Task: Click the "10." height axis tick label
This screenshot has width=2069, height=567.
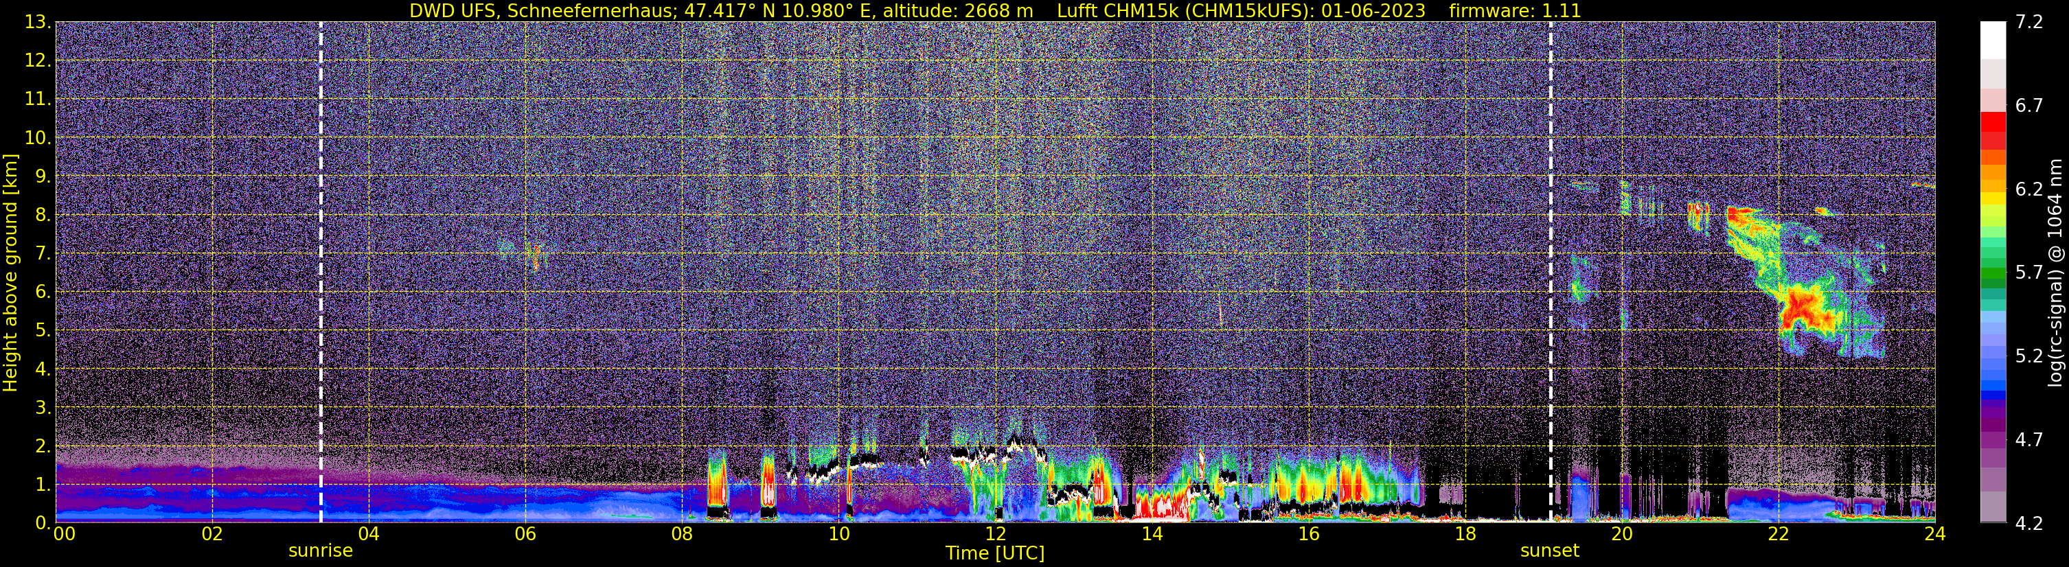Action: coord(37,138)
